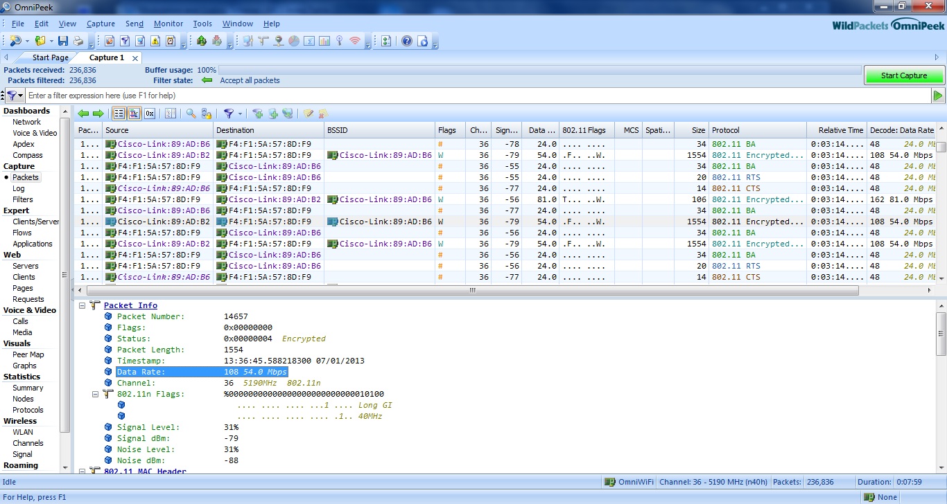The image size is (947, 504).
Task: Open the packets toolbar filter funnel dropdown arrow
Action: (241, 114)
